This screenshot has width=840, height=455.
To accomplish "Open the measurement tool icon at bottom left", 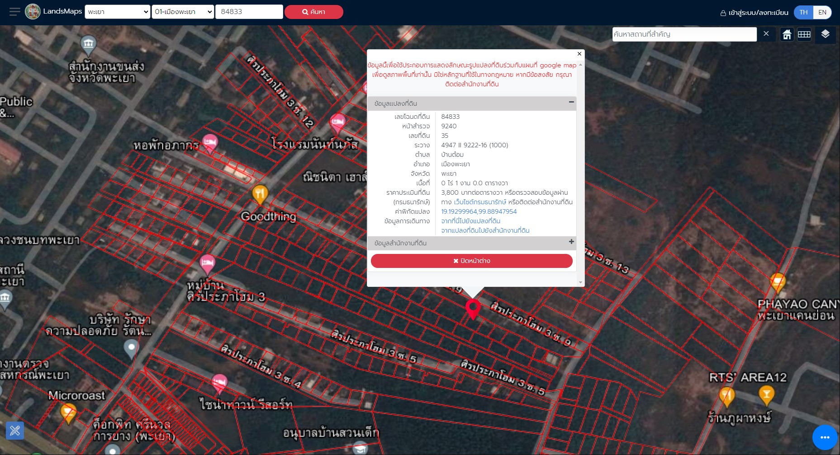I will coord(15,431).
